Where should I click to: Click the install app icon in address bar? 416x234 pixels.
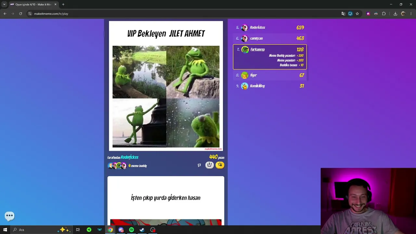(350, 14)
